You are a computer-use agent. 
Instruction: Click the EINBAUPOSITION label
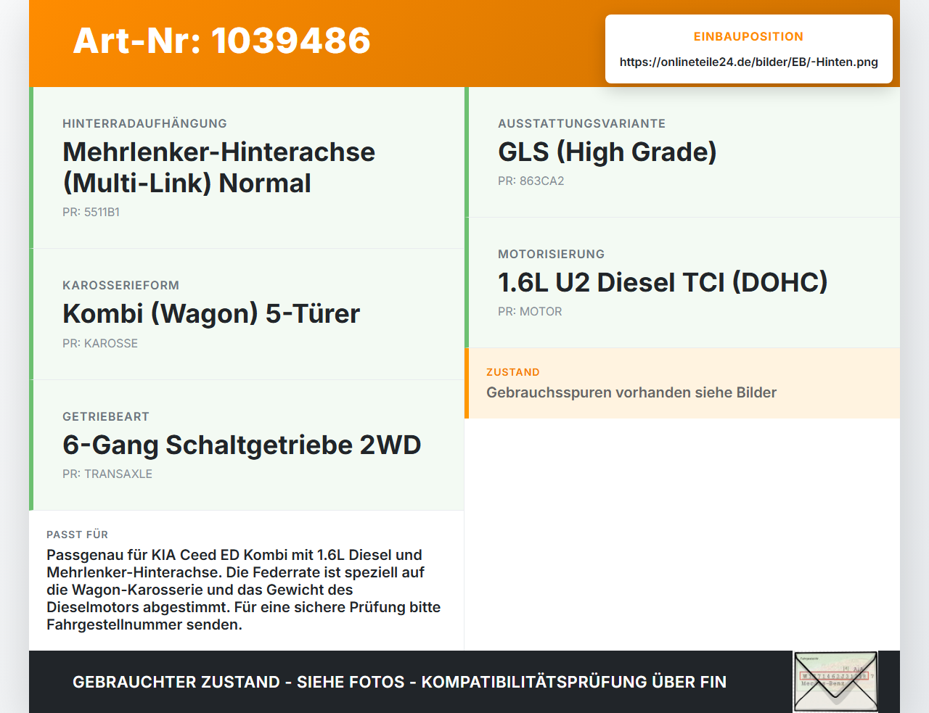click(x=748, y=36)
